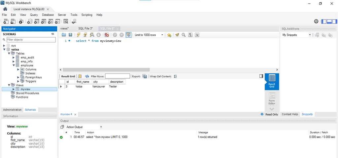Refresh the schemas list icon

52,34
